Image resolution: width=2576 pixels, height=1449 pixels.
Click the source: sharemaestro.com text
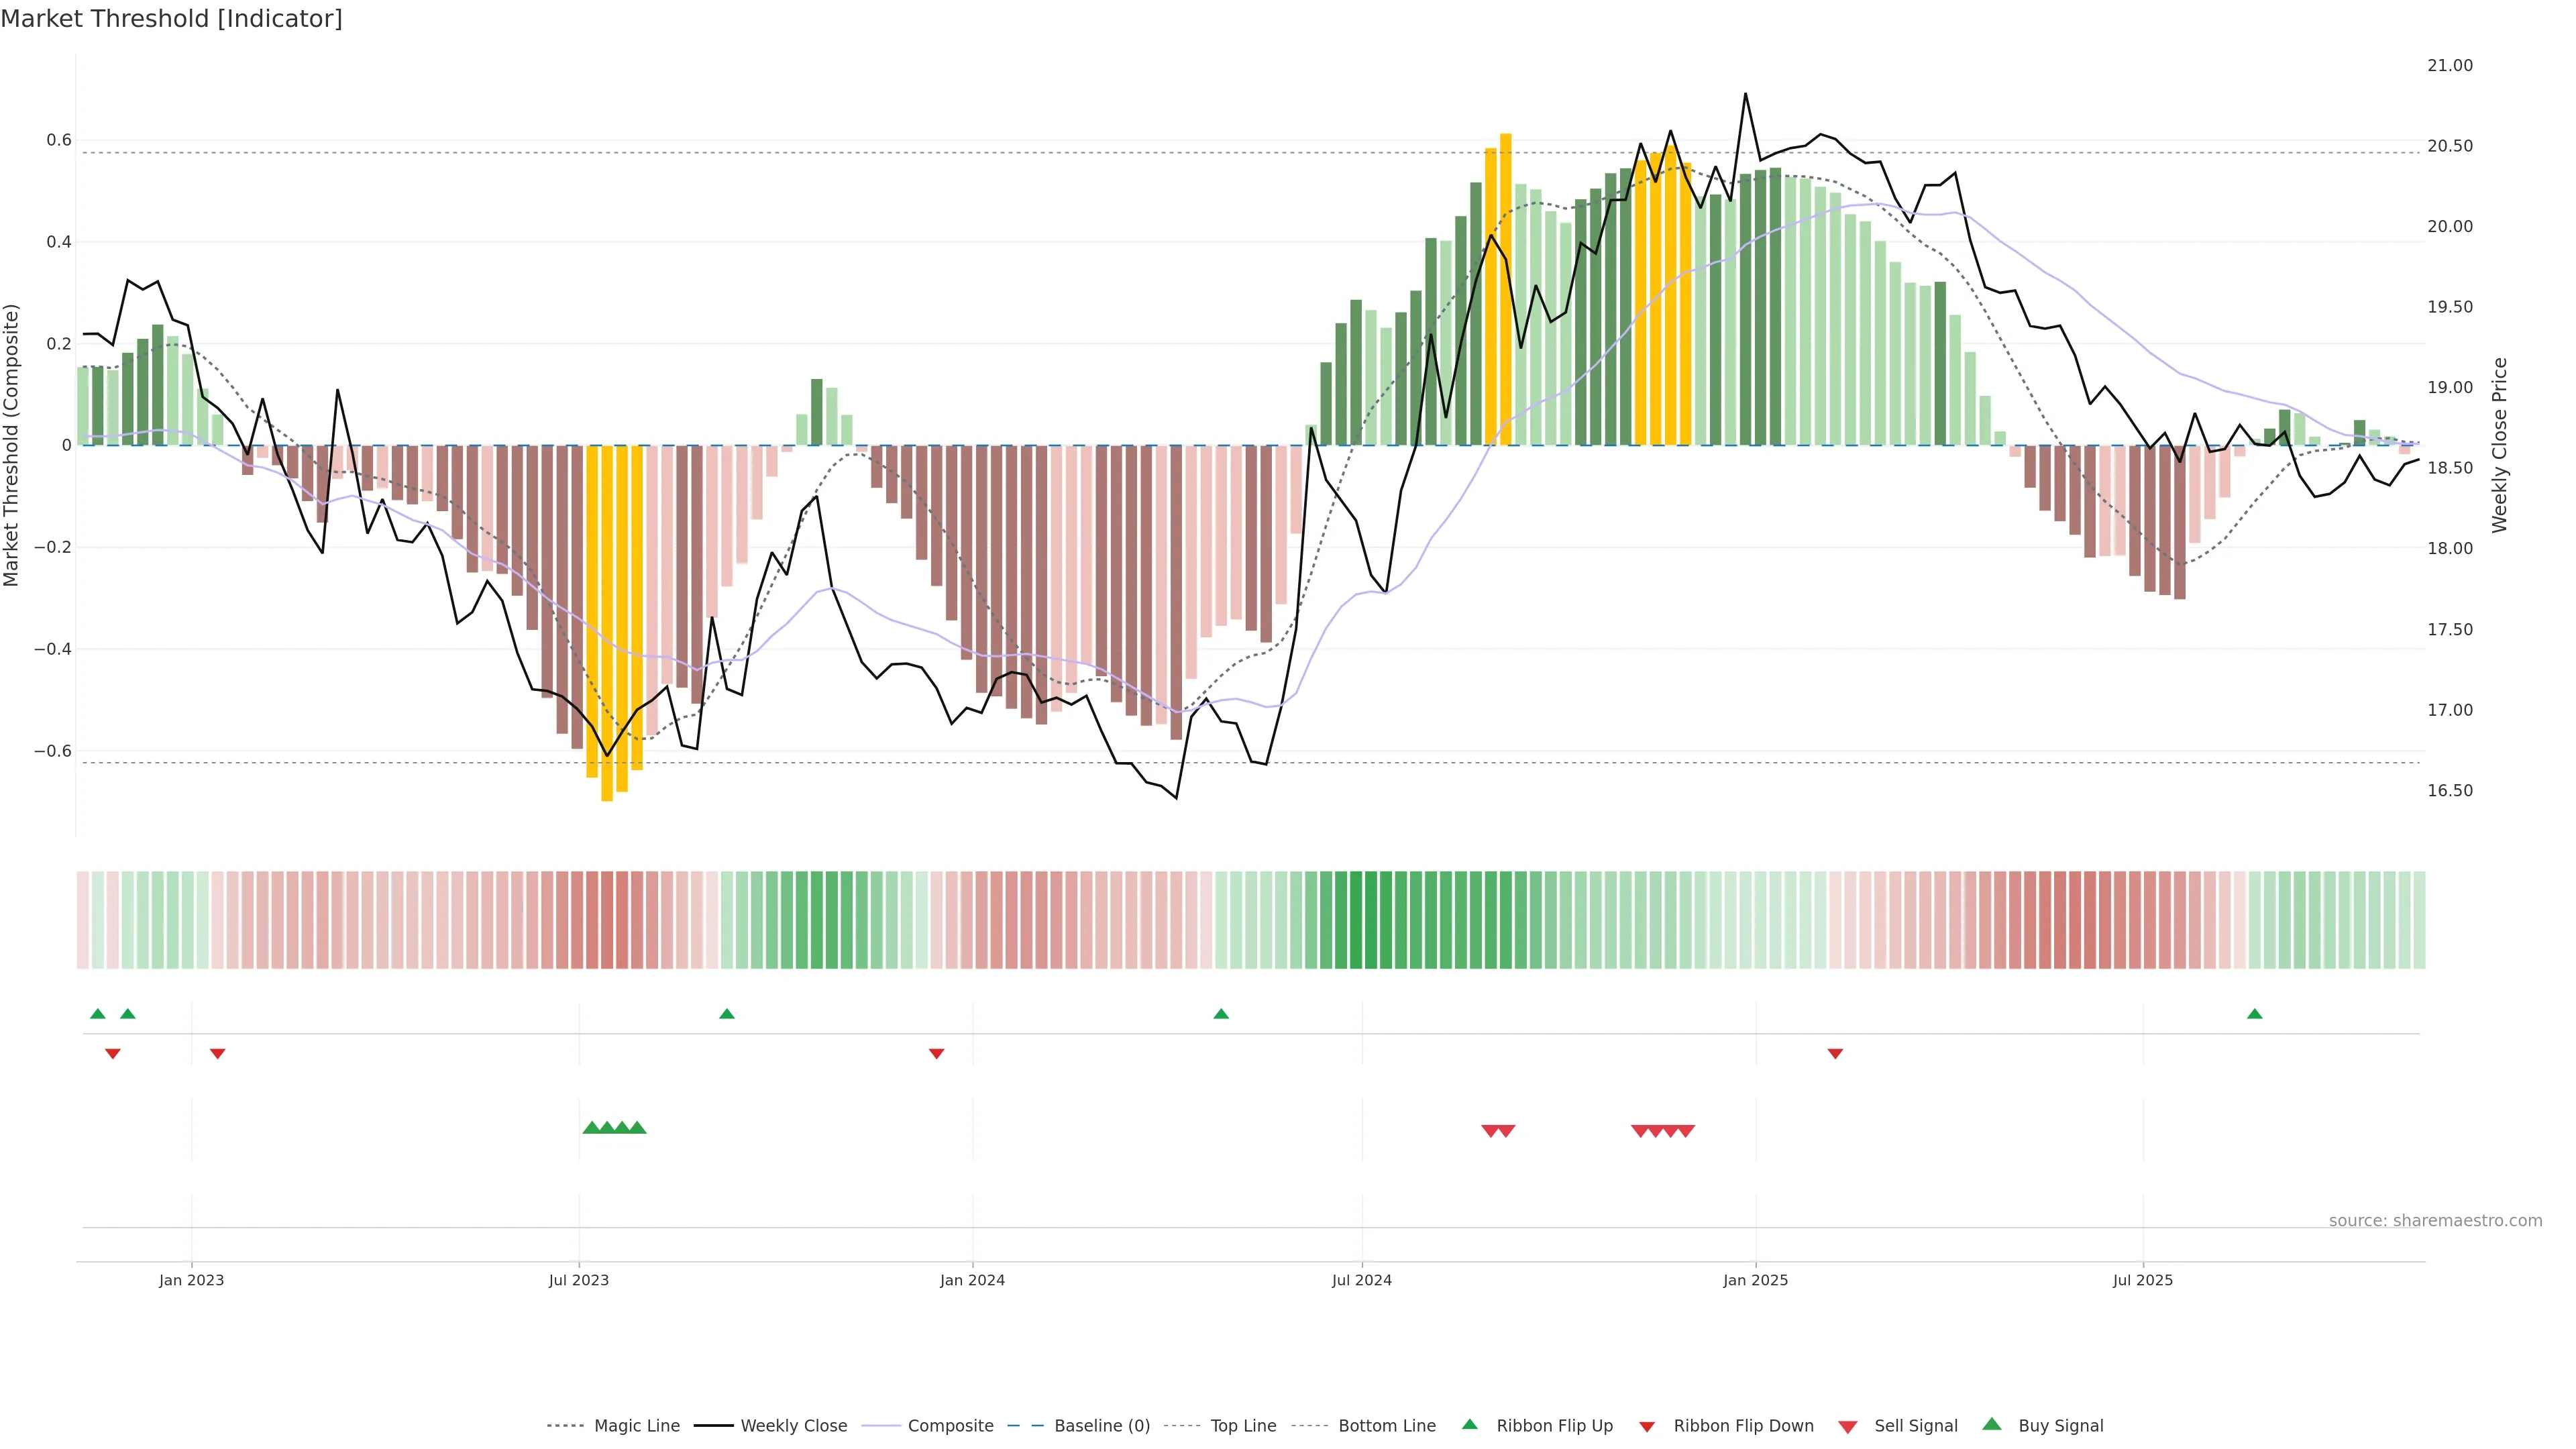pos(2435,1221)
